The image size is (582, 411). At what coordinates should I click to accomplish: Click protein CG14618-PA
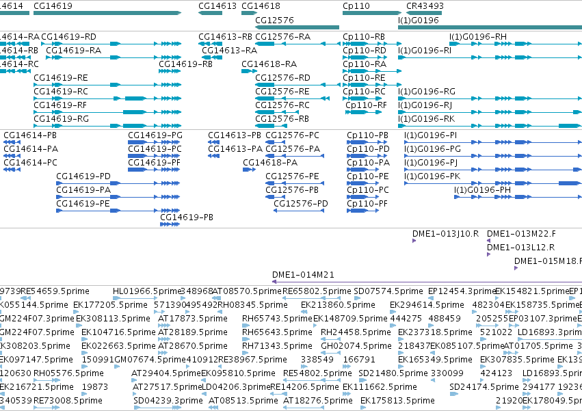(x=249, y=170)
